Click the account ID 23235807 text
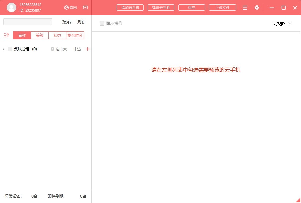This screenshot has height=203, width=301. 30,10
